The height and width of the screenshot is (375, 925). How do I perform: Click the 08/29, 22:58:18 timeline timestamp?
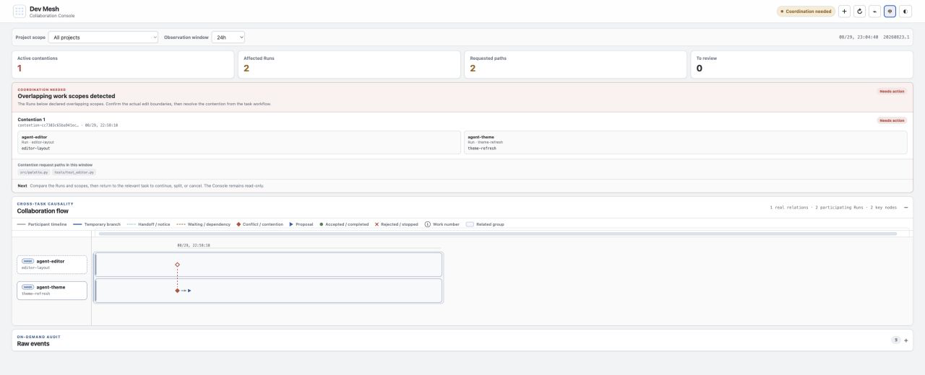click(x=194, y=245)
